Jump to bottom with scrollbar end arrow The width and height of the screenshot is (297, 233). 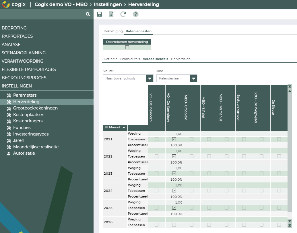(290, 225)
